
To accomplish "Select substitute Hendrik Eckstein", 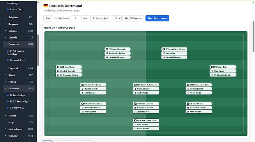I will pos(69,71).
